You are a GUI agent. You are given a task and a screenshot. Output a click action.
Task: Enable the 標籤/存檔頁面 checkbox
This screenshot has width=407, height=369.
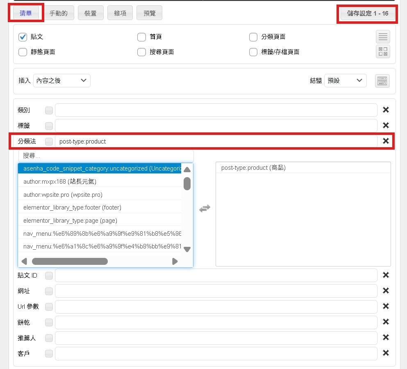pos(253,52)
